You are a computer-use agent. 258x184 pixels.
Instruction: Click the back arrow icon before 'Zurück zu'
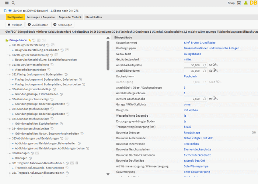pos(10,11)
